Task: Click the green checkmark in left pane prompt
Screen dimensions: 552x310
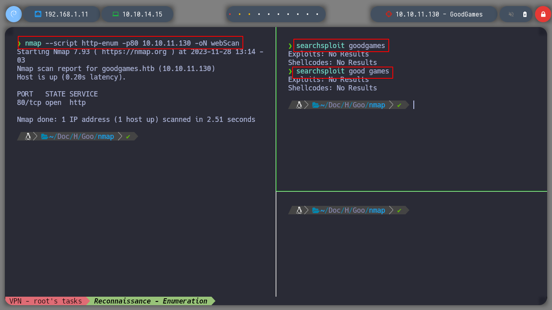Action: 128,136
